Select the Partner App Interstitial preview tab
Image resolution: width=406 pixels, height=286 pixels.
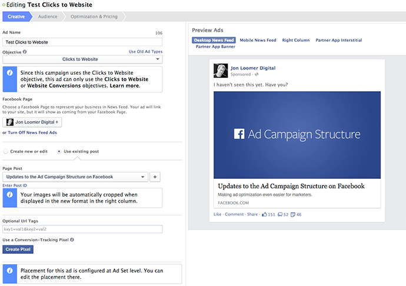point(339,40)
